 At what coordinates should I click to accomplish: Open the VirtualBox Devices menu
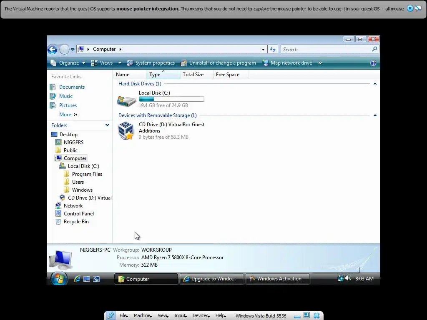point(201,316)
